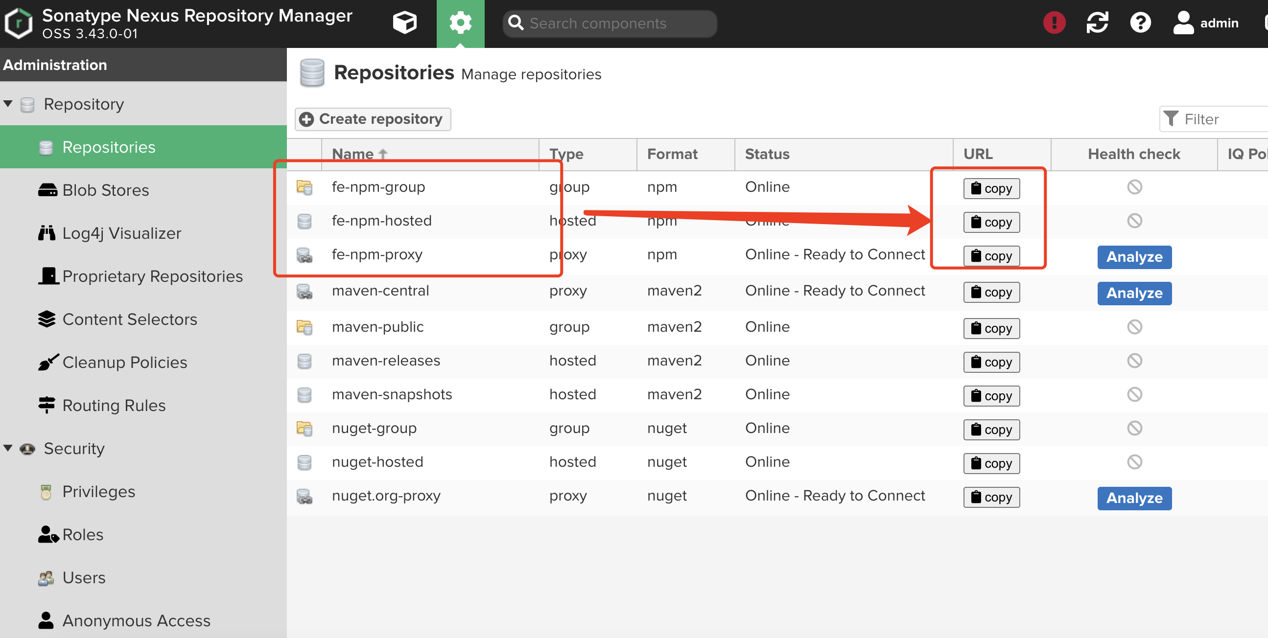Analyze health of nuget.org-proxy
Viewport: 1268px width, 638px height.
[x=1134, y=498]
